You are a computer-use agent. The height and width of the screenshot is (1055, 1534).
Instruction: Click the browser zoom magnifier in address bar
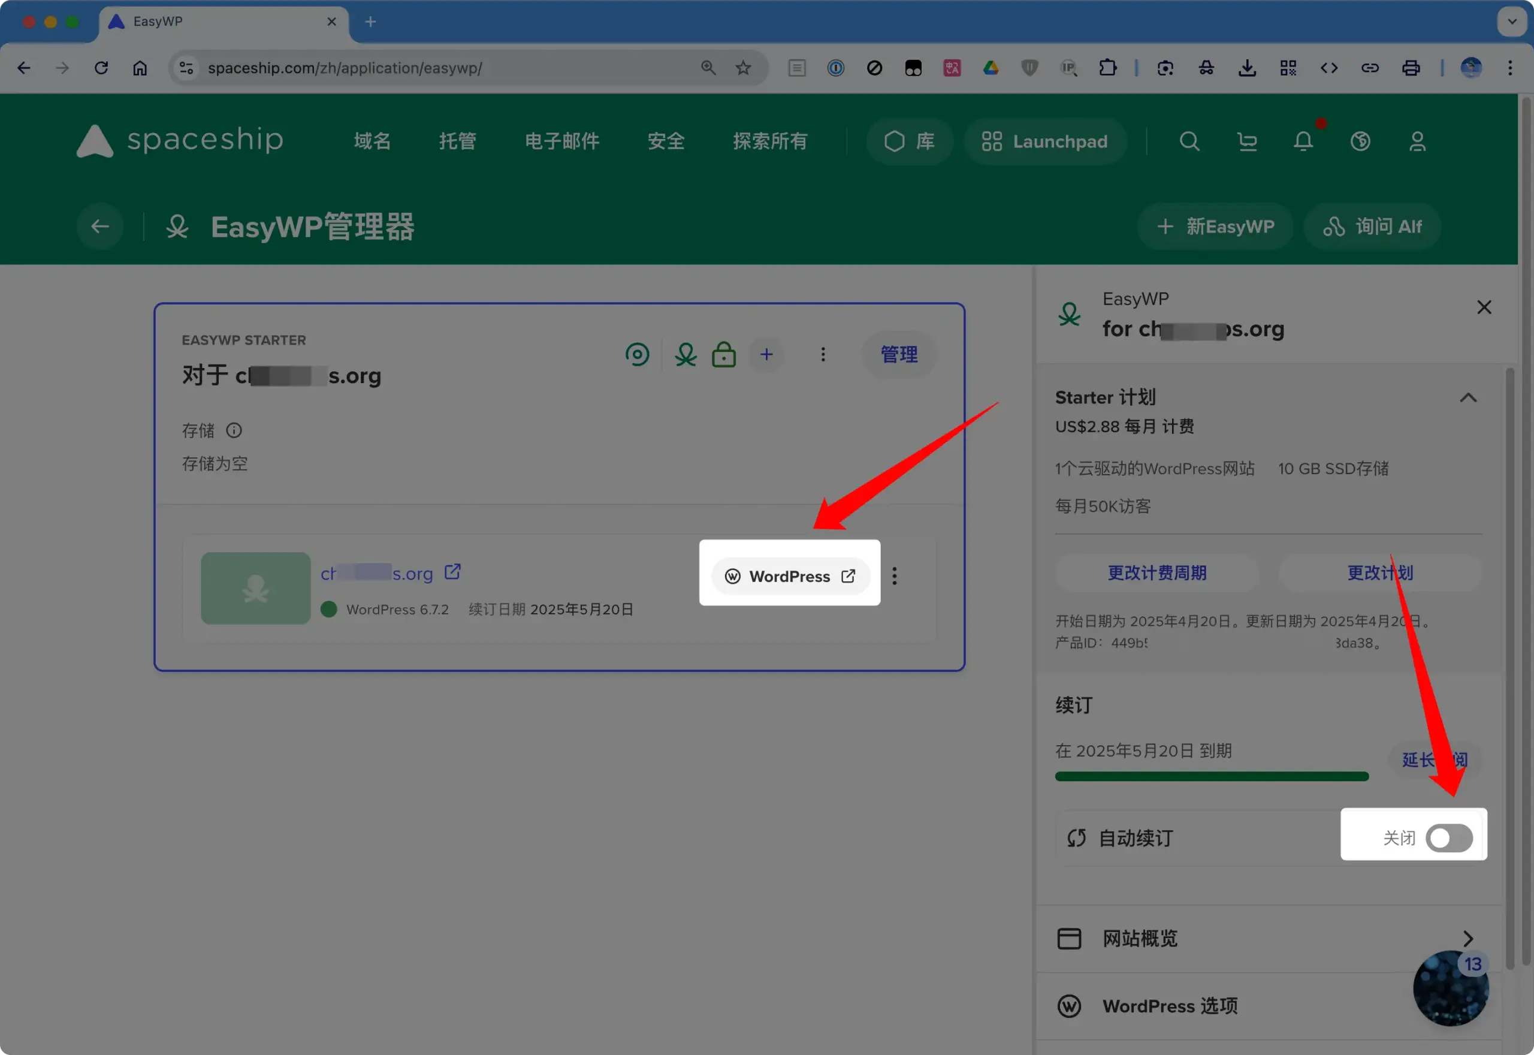tap(708, 67)
